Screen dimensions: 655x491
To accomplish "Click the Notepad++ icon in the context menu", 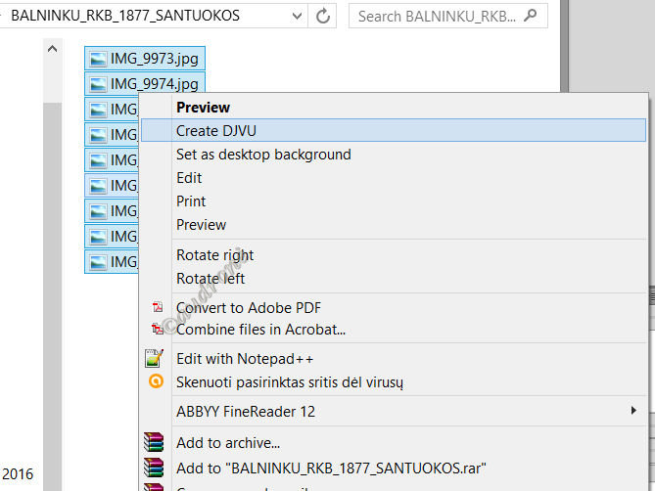I will tap(154, 358).
